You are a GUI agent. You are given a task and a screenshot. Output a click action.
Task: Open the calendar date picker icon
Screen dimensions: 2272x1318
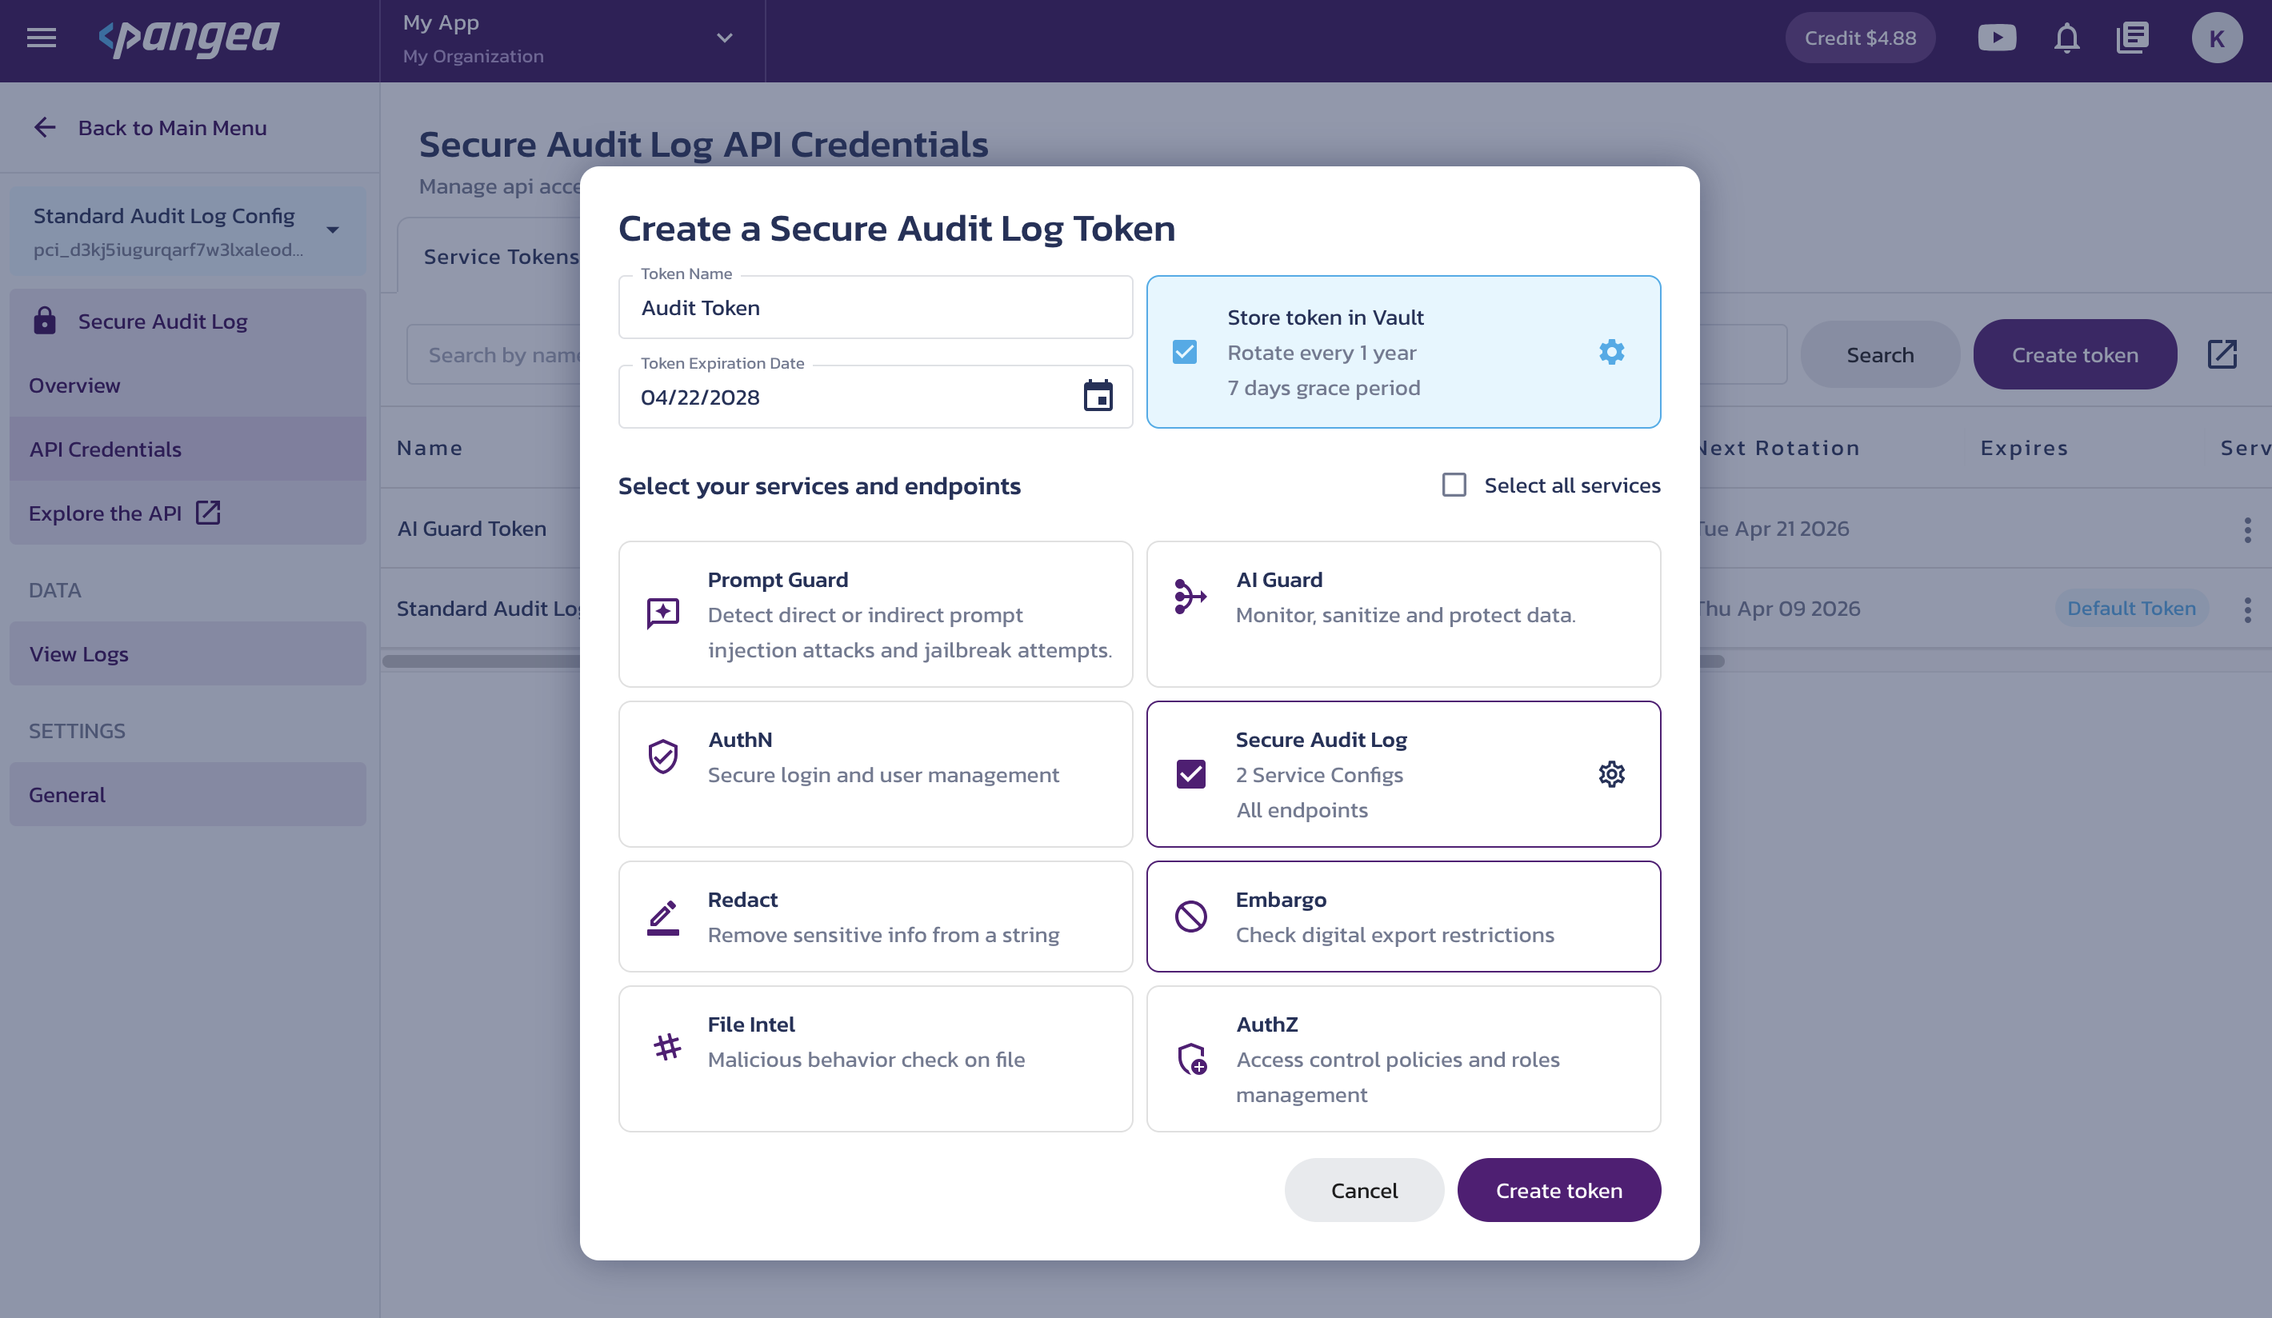[x=1098, y=396]
